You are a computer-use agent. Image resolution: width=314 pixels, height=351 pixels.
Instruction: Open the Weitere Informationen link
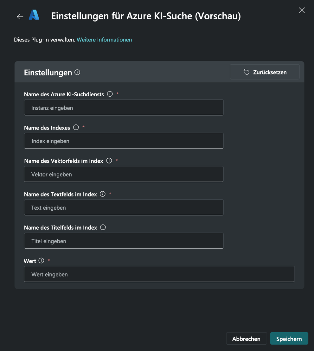(104, 40)
